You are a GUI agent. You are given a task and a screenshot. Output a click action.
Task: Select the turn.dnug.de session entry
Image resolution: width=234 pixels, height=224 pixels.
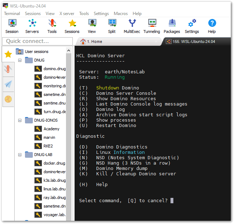[x=55, y=112]
